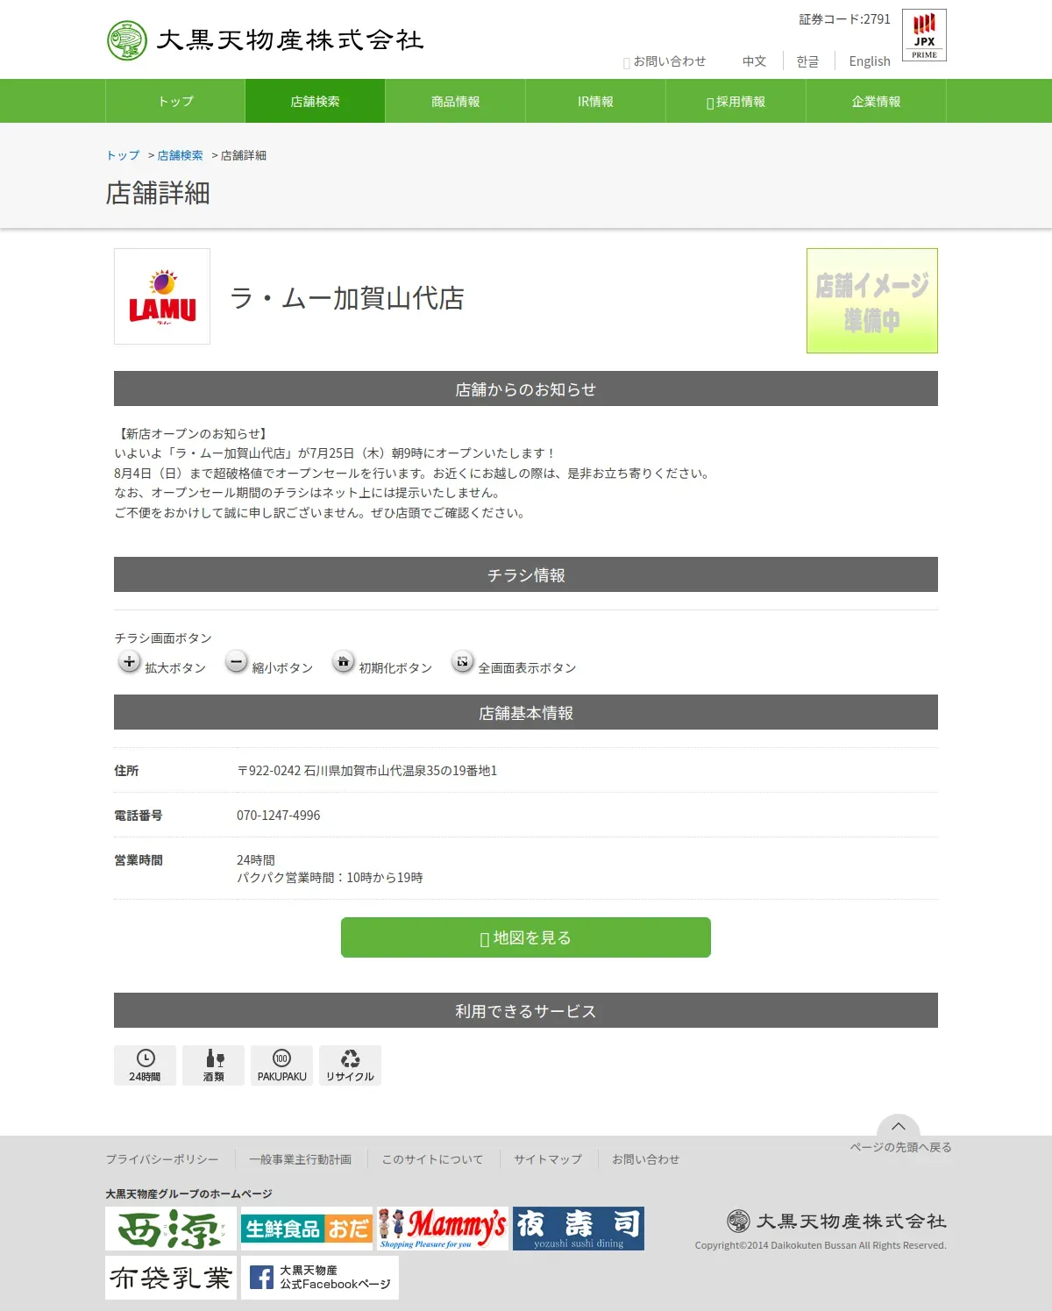The image size is (1052, 1311).
Task: Click the phone number 070-1247-4996
Action: [x=278, y=816]
